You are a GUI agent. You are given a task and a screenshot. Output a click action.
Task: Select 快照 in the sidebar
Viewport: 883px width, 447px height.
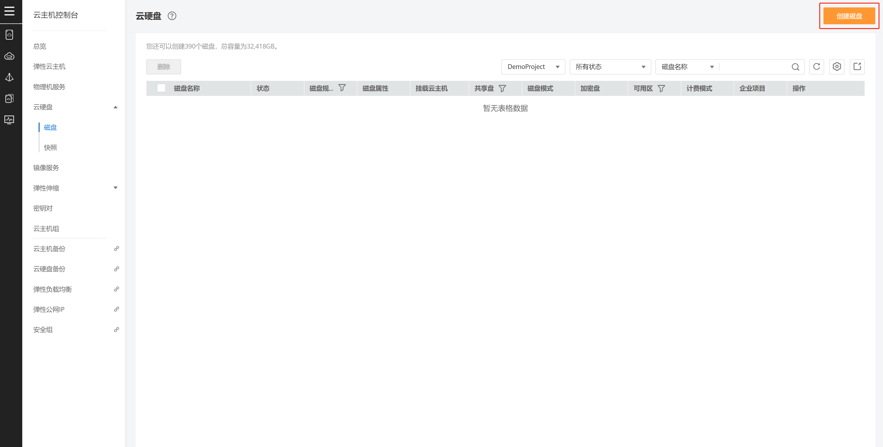[x=50, y=147]
